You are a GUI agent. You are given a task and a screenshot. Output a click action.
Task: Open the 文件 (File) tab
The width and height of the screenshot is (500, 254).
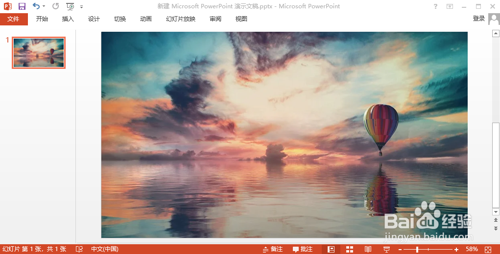pyautogui.click(x=13, y=19)
